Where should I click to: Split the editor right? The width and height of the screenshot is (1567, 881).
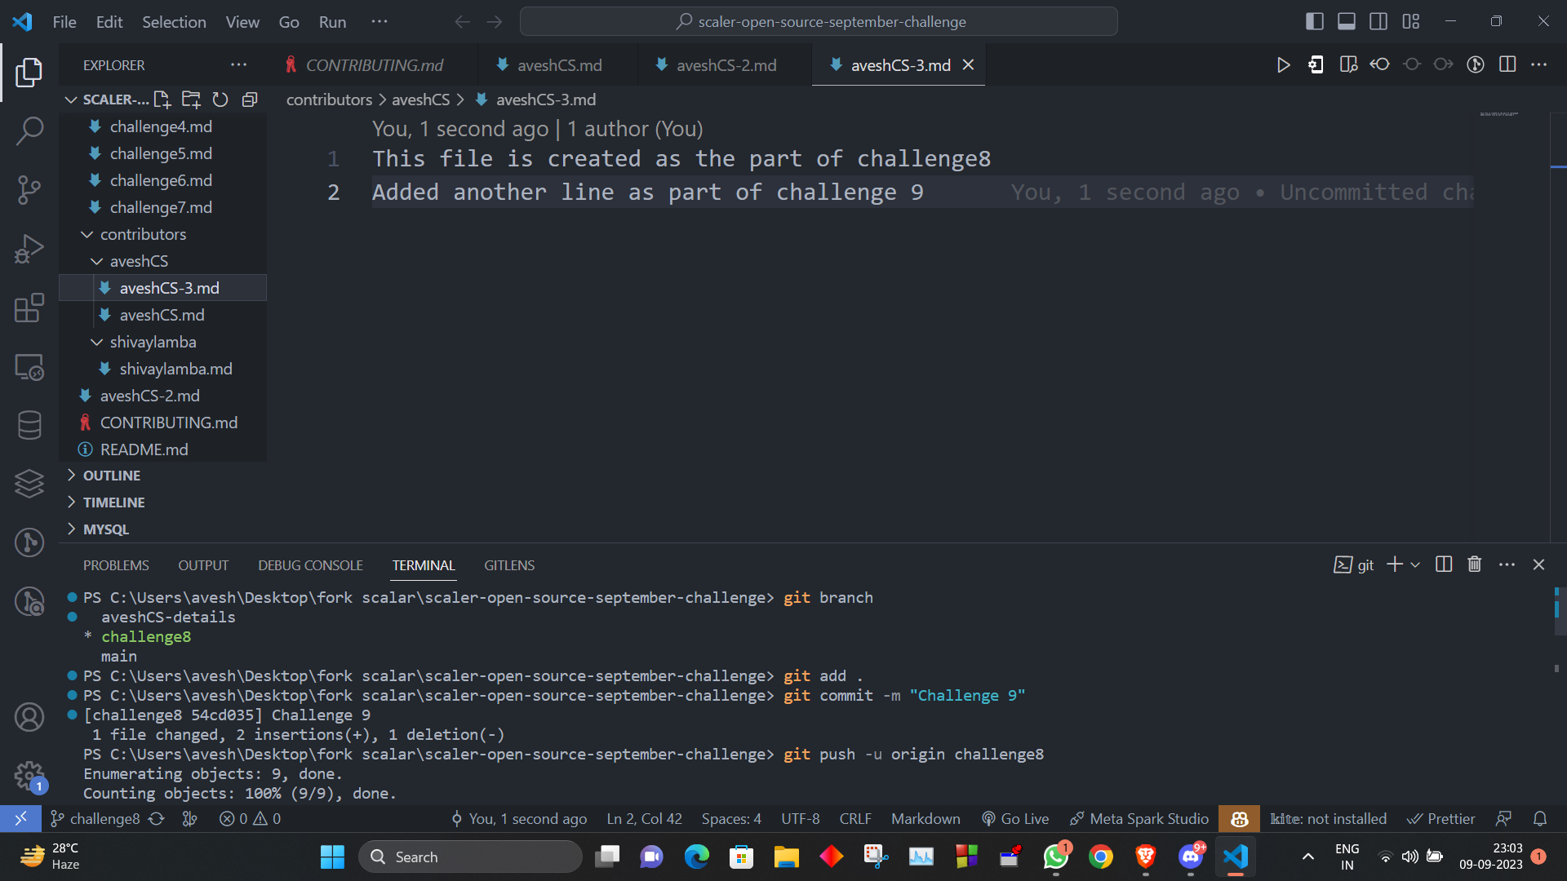tap(1507, 65)
